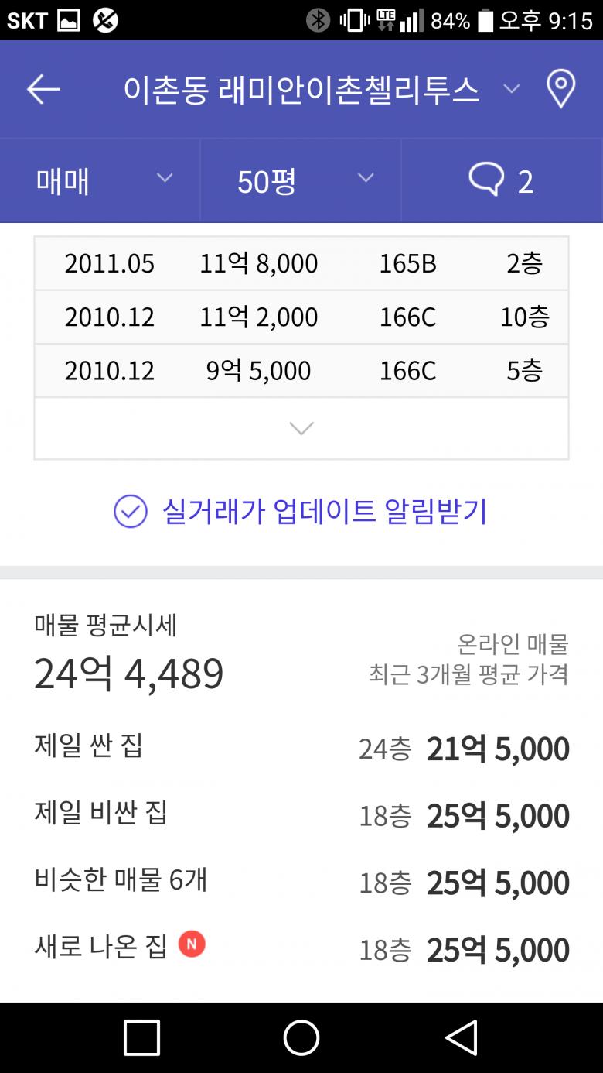Open comments via speech bubble icon
This screenshot has height=1073, width=603.
[487, 180]
